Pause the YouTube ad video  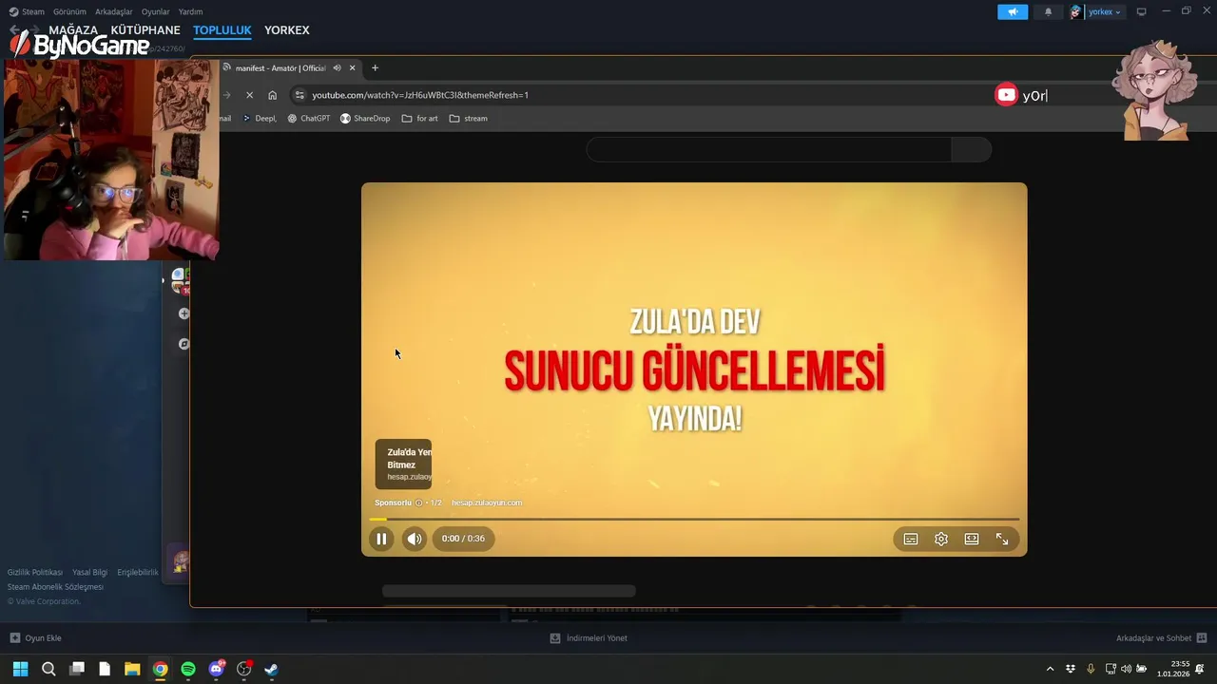[x=381, y=539]
